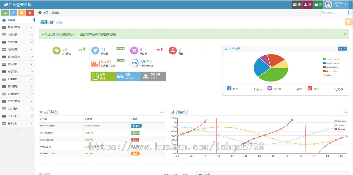Click the Pinterest pins icon
353x175 pixels.
(309, 89)
